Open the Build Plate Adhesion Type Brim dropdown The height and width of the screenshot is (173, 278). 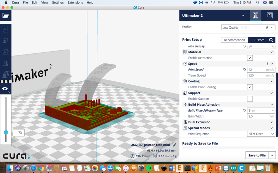point(261,110)
